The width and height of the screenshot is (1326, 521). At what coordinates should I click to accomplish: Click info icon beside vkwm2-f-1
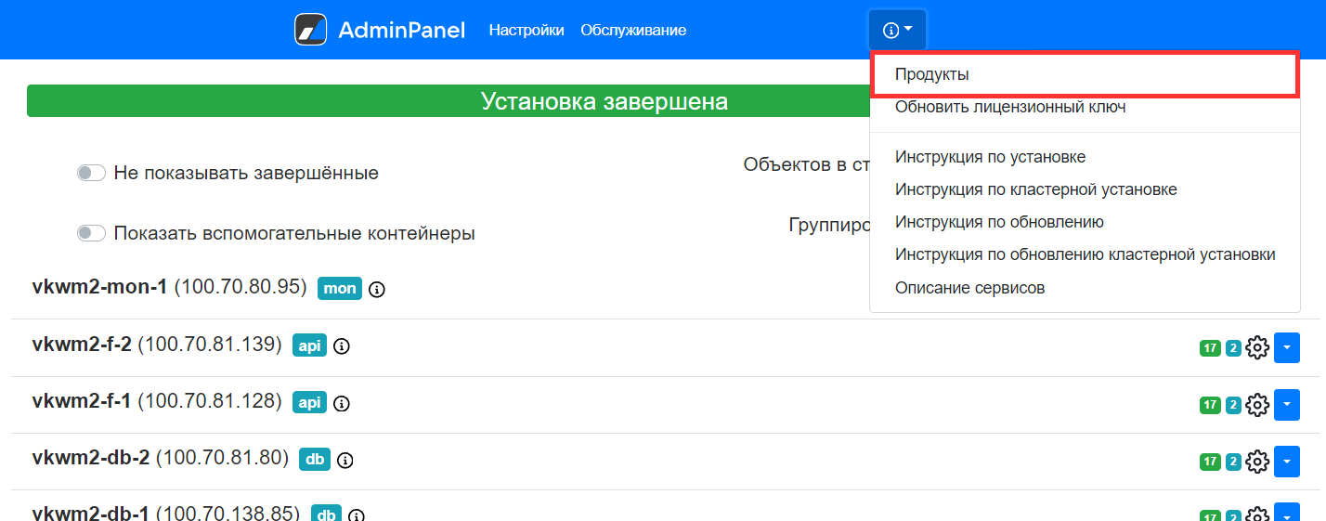[x=341, y=403]
